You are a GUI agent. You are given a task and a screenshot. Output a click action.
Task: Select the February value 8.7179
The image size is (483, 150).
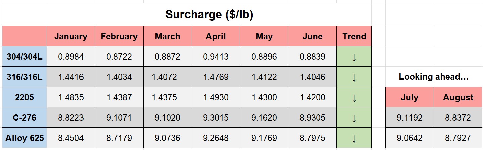(119, 138)
